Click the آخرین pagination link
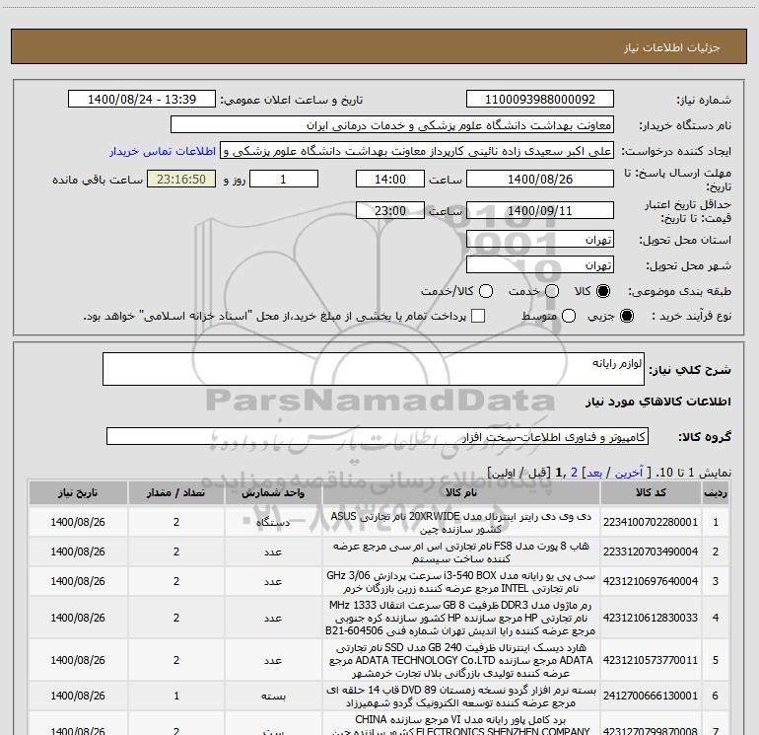759x735 pixels. pos(628,473)
